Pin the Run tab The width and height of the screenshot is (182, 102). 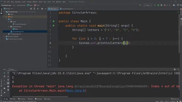point(5,93)
